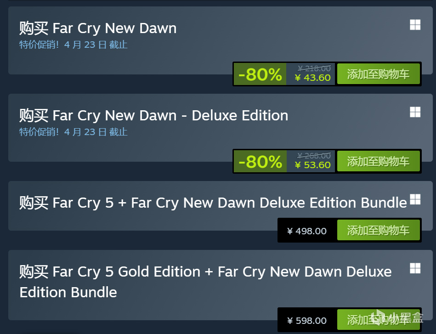The height and width of the screenshot is (334, 436).
Task: Click the -80% badge next to ¥ 53.60
Action: click(x=260, y=161)
